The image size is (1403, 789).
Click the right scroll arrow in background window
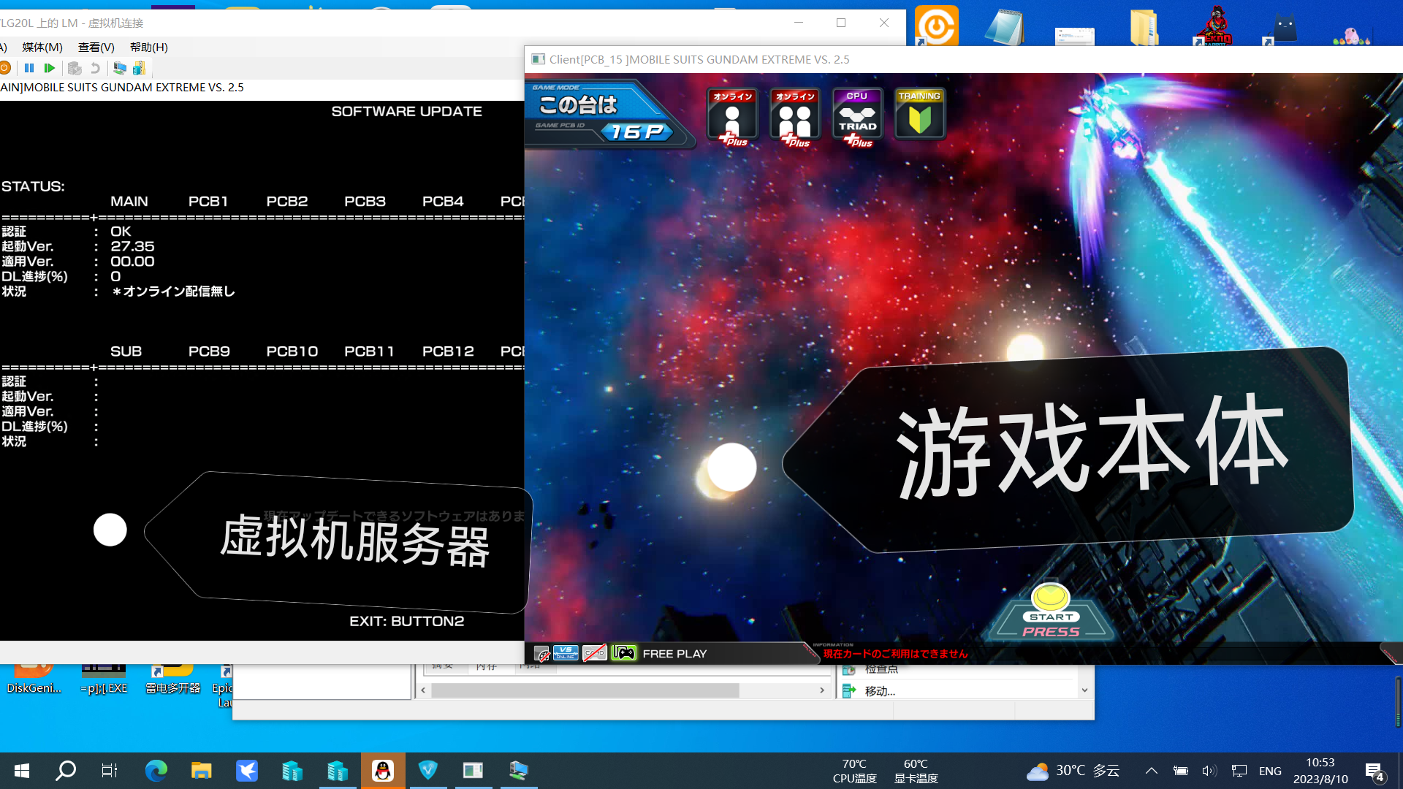tap(822, 690)
